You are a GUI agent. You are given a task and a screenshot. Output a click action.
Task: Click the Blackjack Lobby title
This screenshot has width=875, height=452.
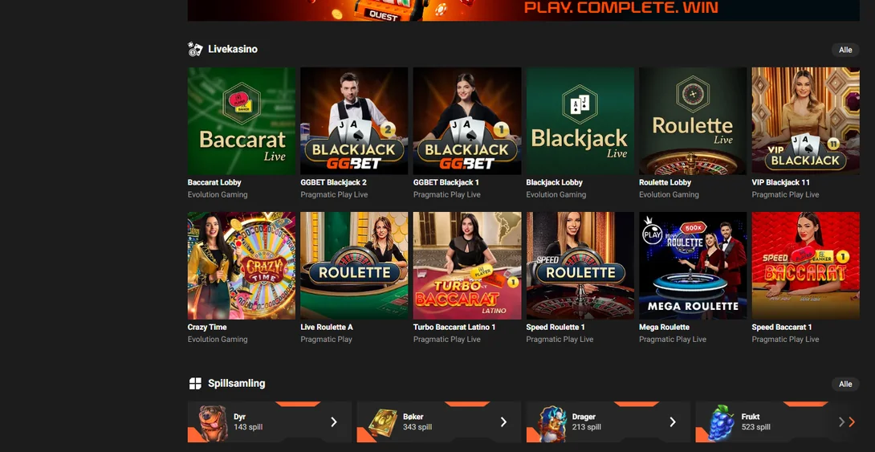554,182
